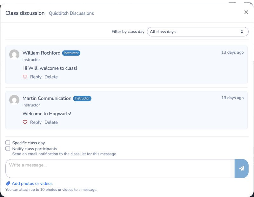Like William Rochford's message with heart icon

point(25,77)
